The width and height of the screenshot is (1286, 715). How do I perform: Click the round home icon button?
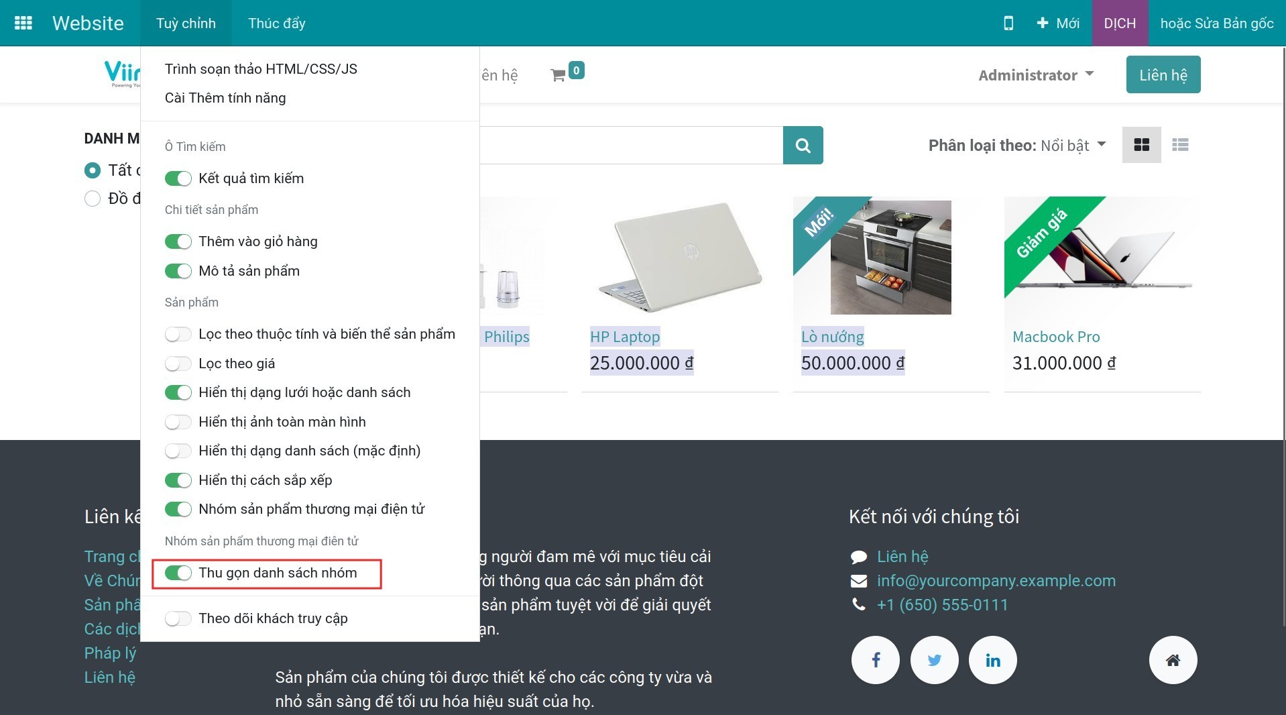[1173, 660]
